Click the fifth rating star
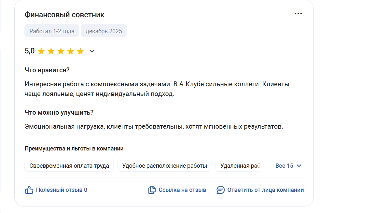Screen dimensions: 388x213 click(x=80, y=51)
